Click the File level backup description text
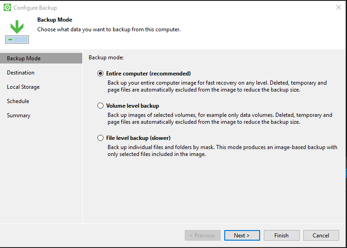 point(222,151)
